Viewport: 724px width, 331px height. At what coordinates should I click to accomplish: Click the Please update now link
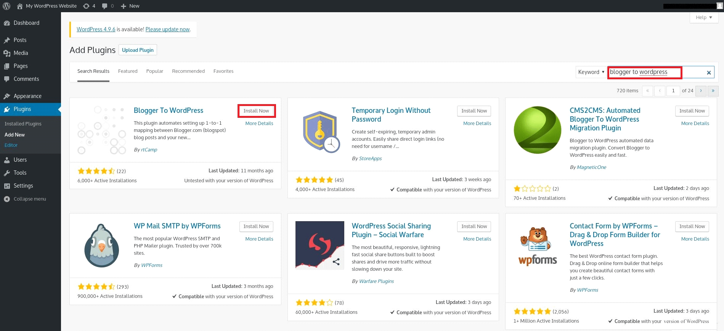167,29
